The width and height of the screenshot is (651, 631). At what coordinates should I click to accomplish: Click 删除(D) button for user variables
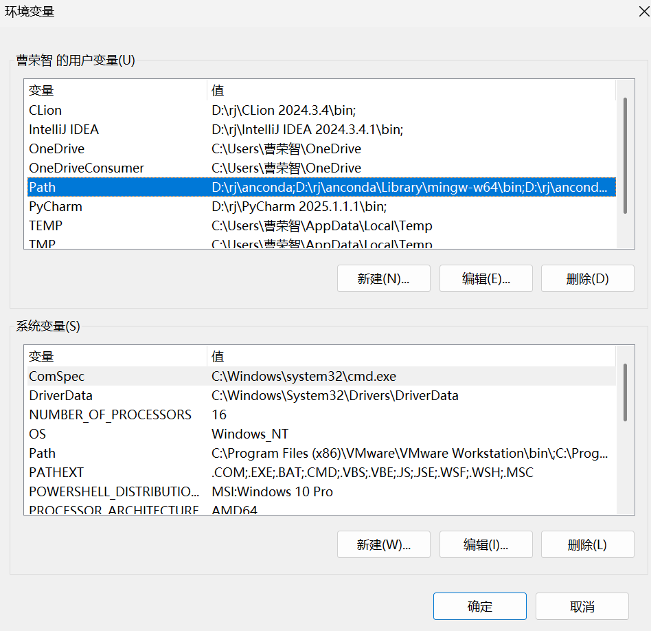coord(587,278)
